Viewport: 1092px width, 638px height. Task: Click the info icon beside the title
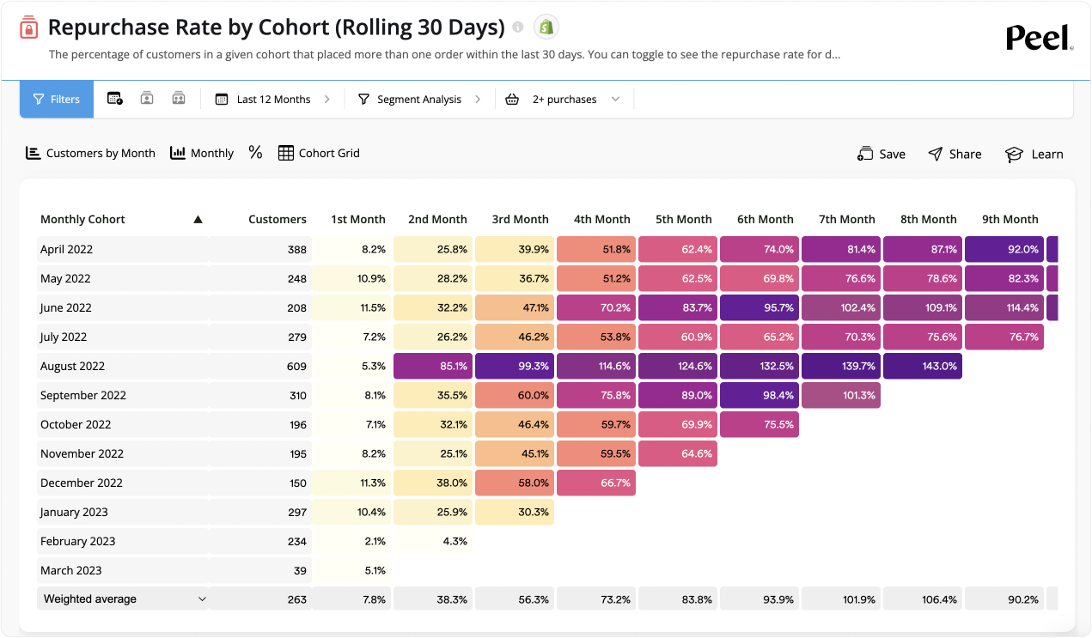click(517, 27)
